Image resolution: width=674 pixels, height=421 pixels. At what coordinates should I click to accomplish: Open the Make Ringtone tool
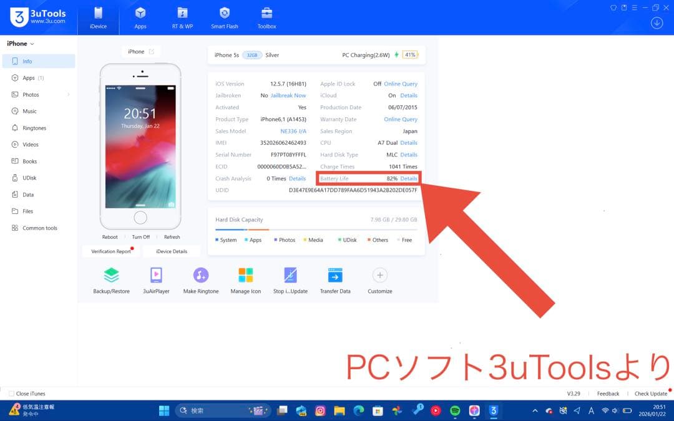click(201, 276)
